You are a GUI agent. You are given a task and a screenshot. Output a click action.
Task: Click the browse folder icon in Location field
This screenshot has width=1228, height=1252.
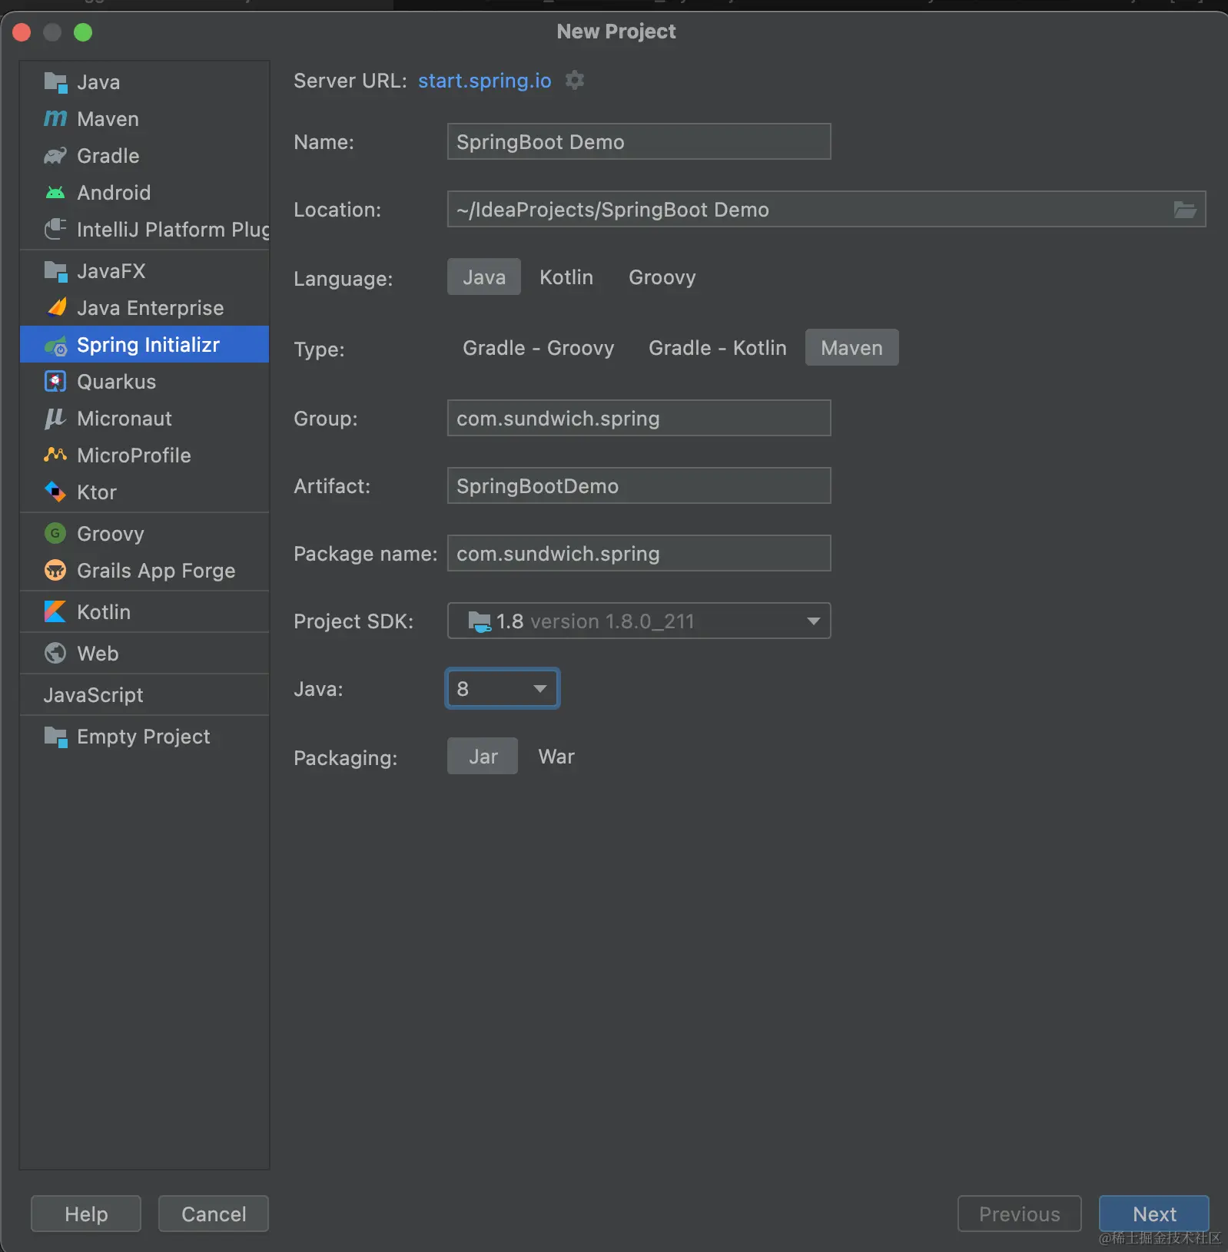(1184, 210)
